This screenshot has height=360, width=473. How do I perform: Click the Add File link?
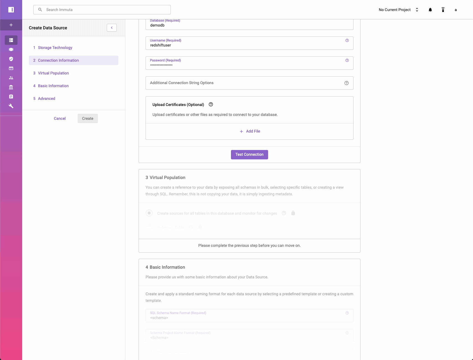[x=250, y=131]
